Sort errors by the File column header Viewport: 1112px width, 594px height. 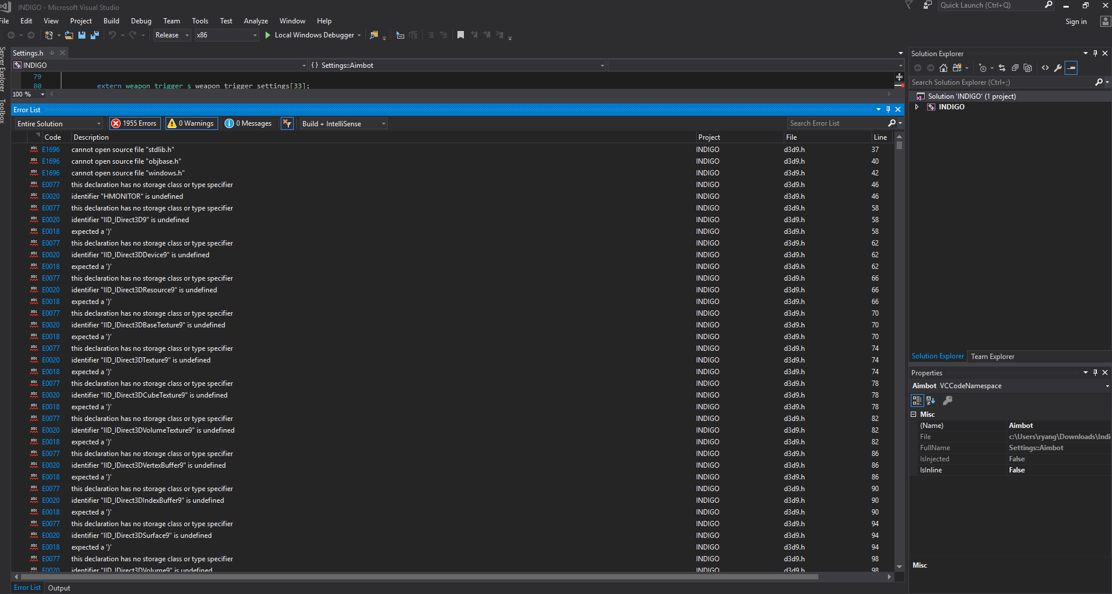(x=827, y=137)
